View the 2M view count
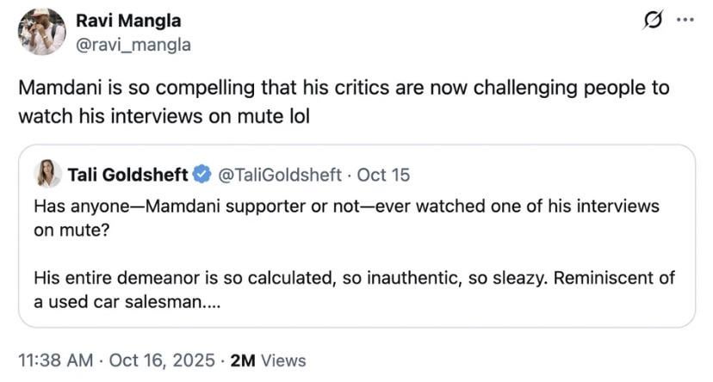Image resolution: width=713 pixels, height=382 pixels. coord(244,360)
